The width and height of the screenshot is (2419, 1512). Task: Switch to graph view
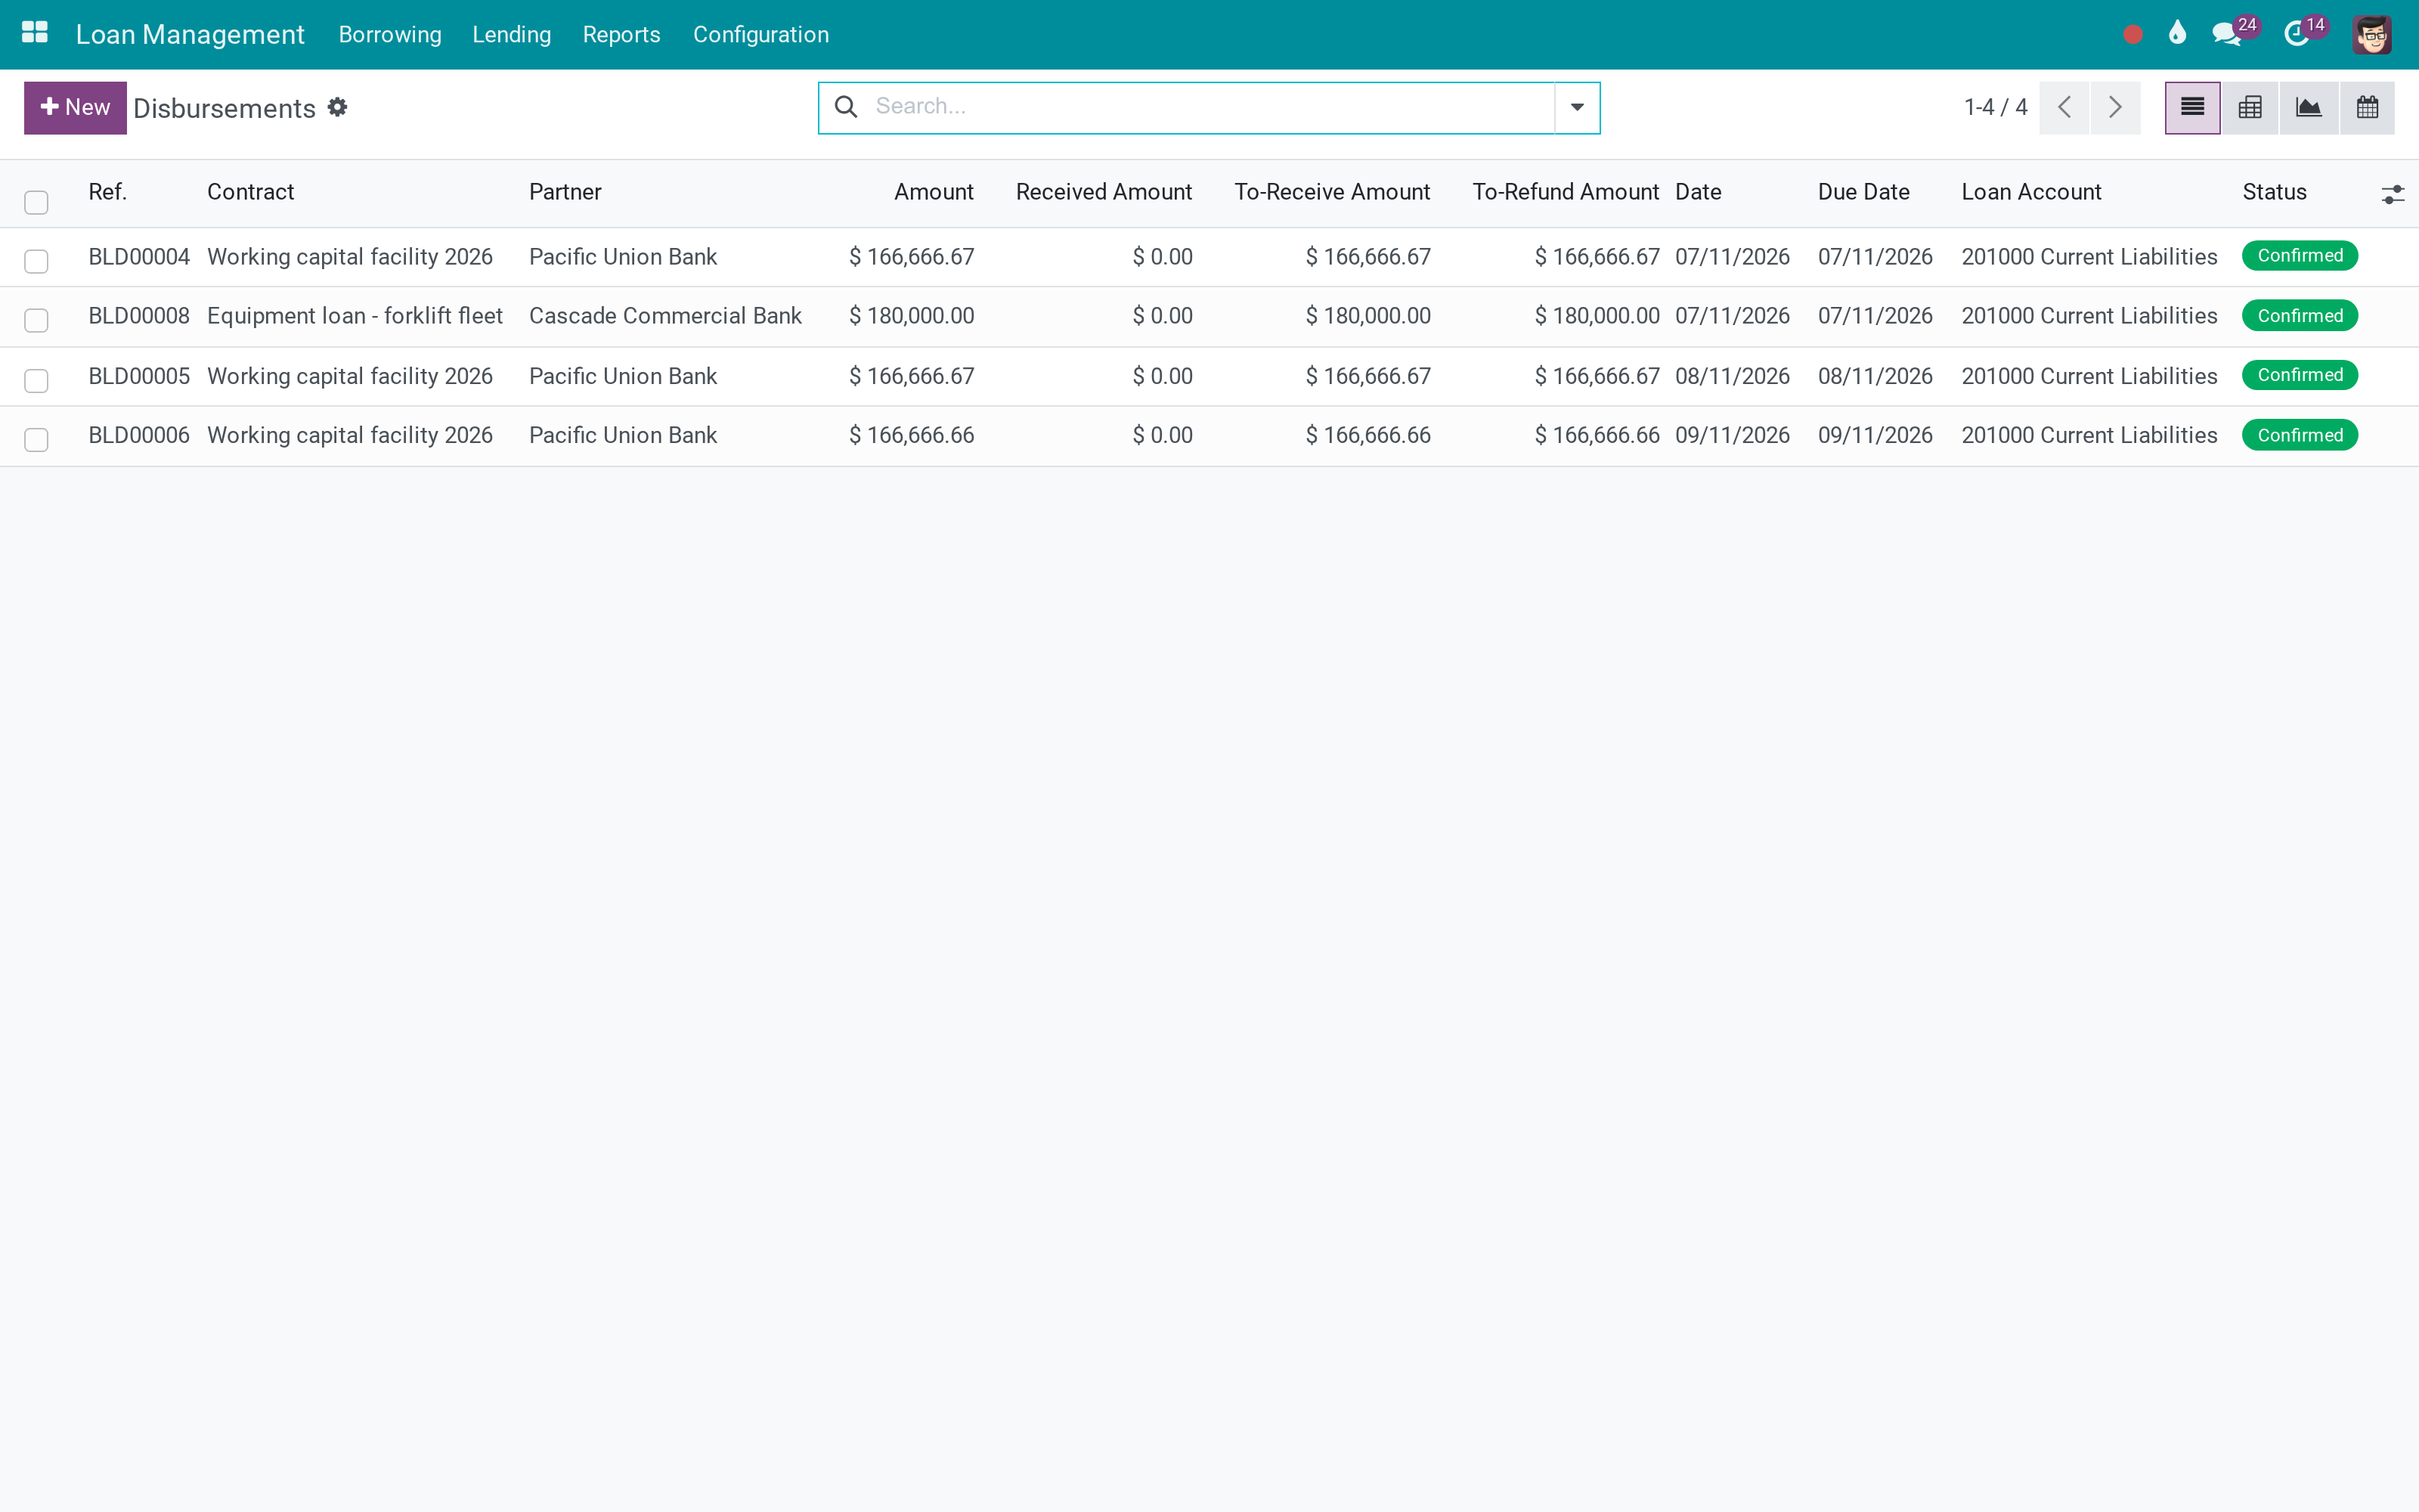coord(2309,108)
